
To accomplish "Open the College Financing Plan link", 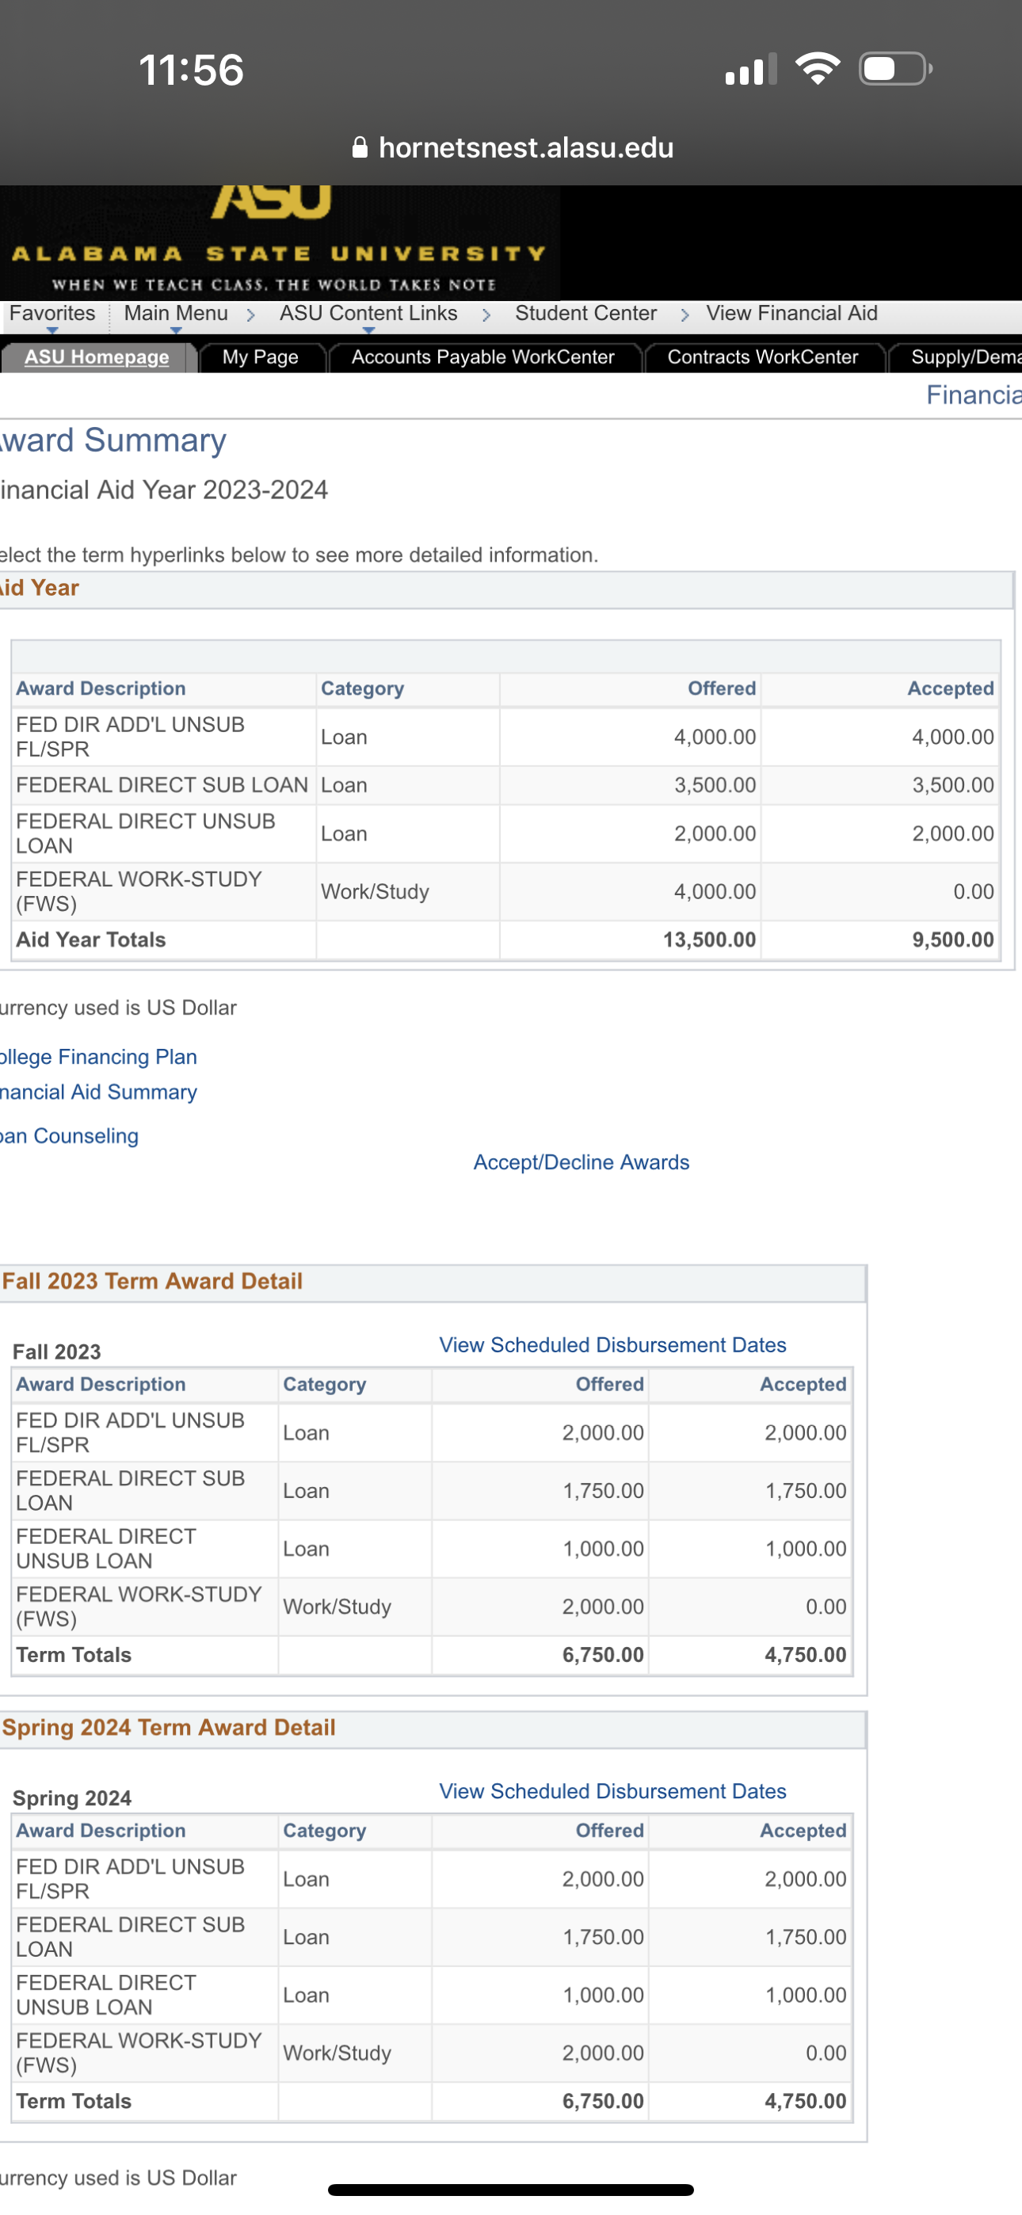I will 98,1056.
